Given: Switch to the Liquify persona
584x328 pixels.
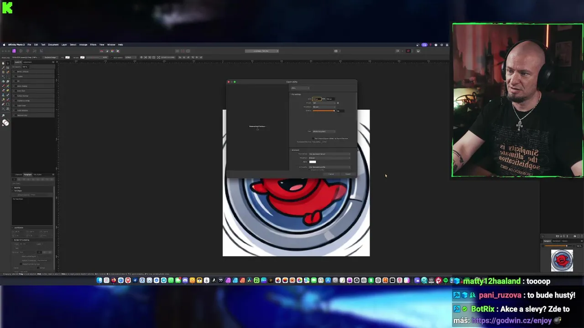Looking at the screenshot, I should pos(21,51).
